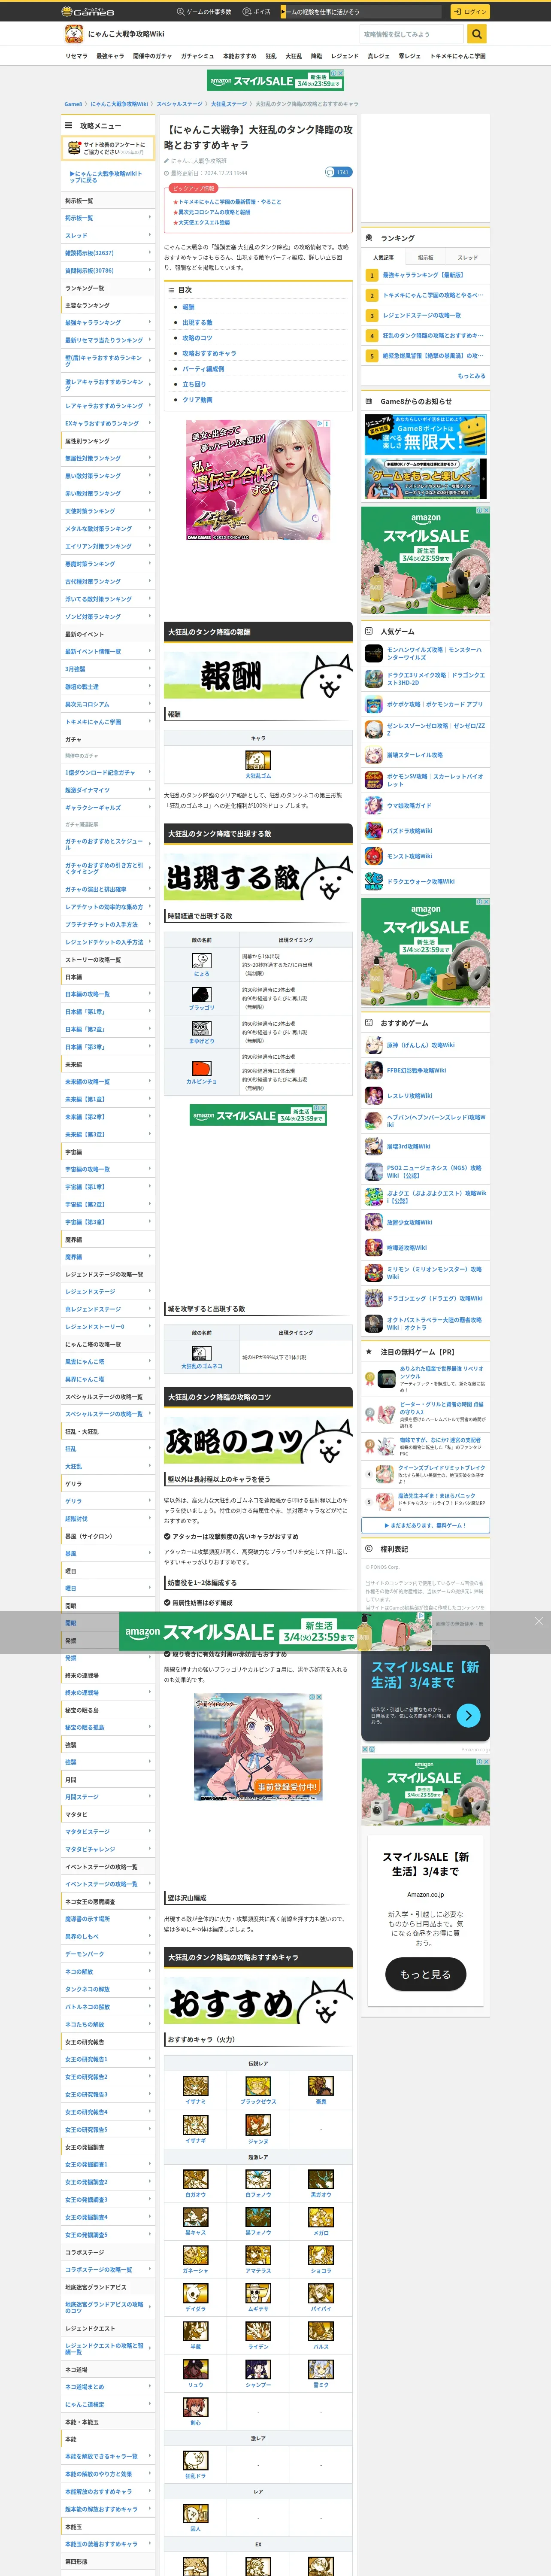551x2576 pixels.
Task: Open 最強キャラランキング【最新版】 ranking link
Action: [x=423, y=275]
